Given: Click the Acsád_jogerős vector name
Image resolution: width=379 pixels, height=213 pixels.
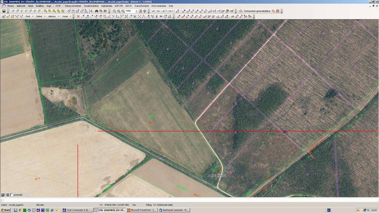Looking at the screenshot, I should coord(16,205).
